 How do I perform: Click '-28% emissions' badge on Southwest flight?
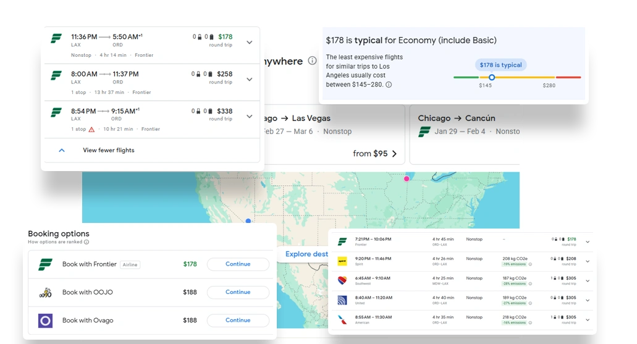[514, 284]
